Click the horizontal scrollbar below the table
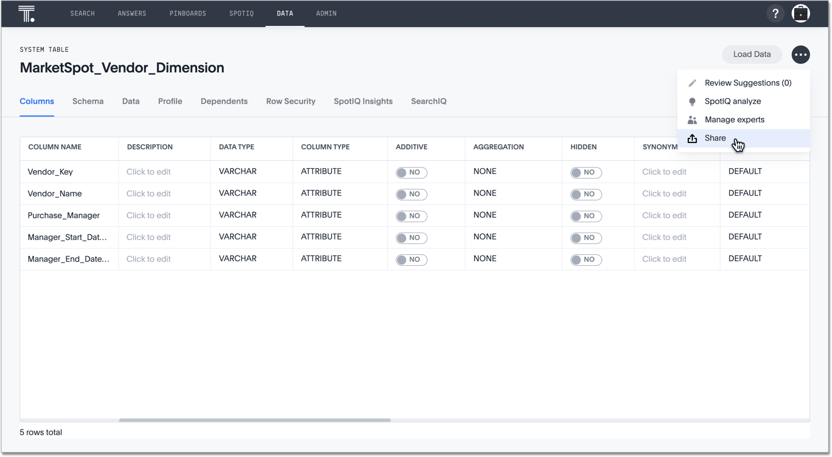 tap(255, 420)
